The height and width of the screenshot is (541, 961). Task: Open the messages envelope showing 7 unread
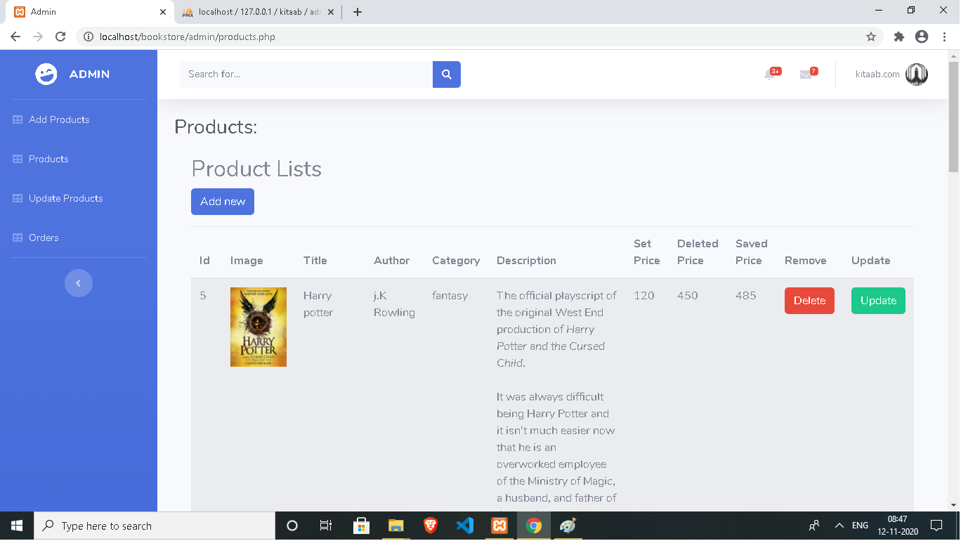point(805,74)
